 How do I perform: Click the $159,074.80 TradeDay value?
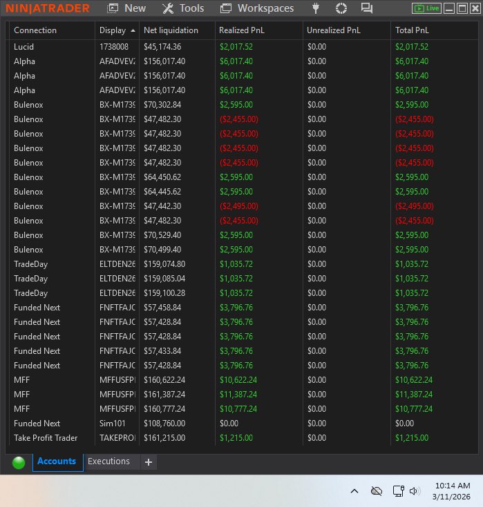pos(164,264)
